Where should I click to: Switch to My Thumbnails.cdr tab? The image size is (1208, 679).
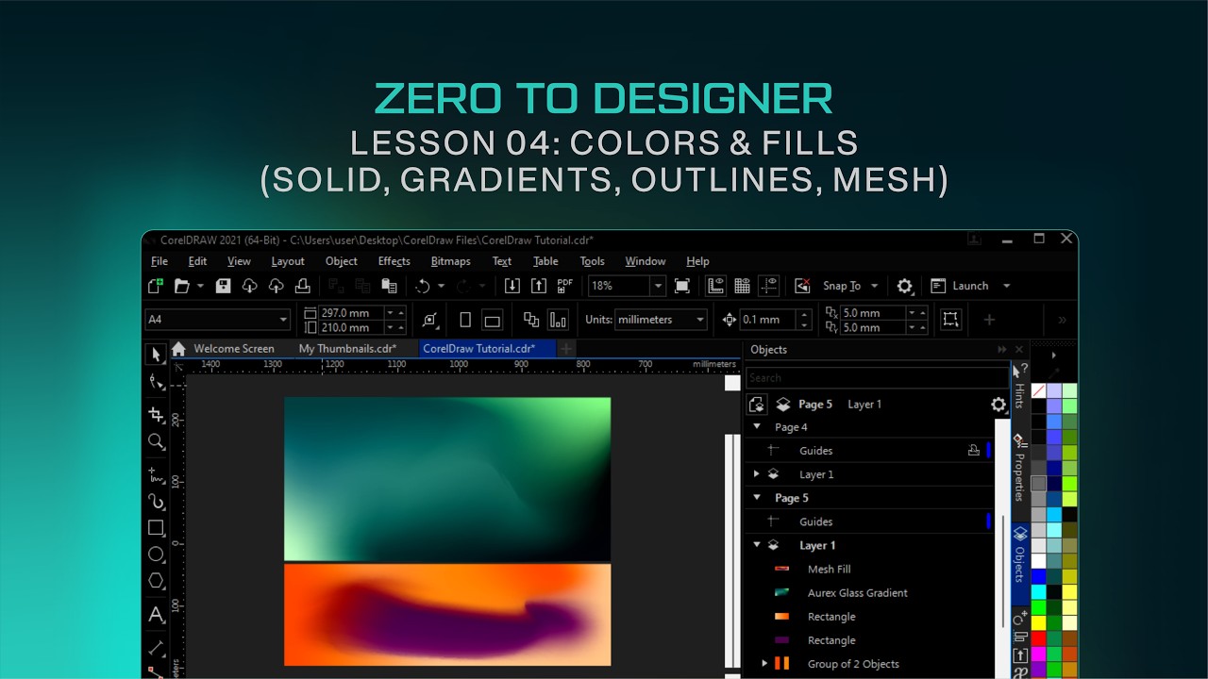click(347, 349)
